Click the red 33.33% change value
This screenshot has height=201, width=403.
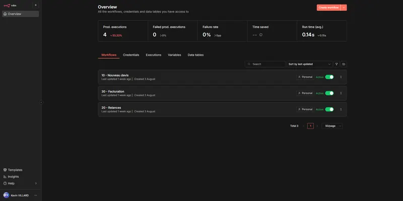(116, 35)
